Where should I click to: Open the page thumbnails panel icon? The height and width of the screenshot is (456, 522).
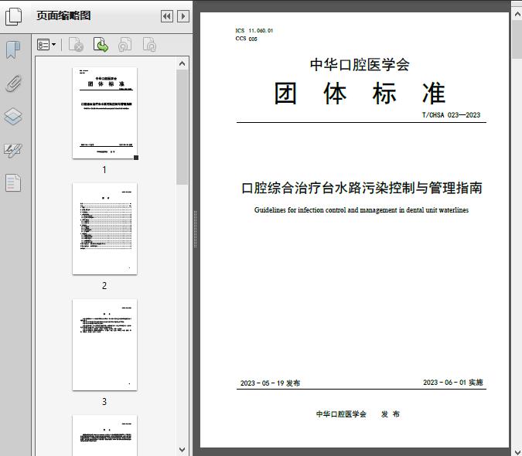click(x=13, y=16)
